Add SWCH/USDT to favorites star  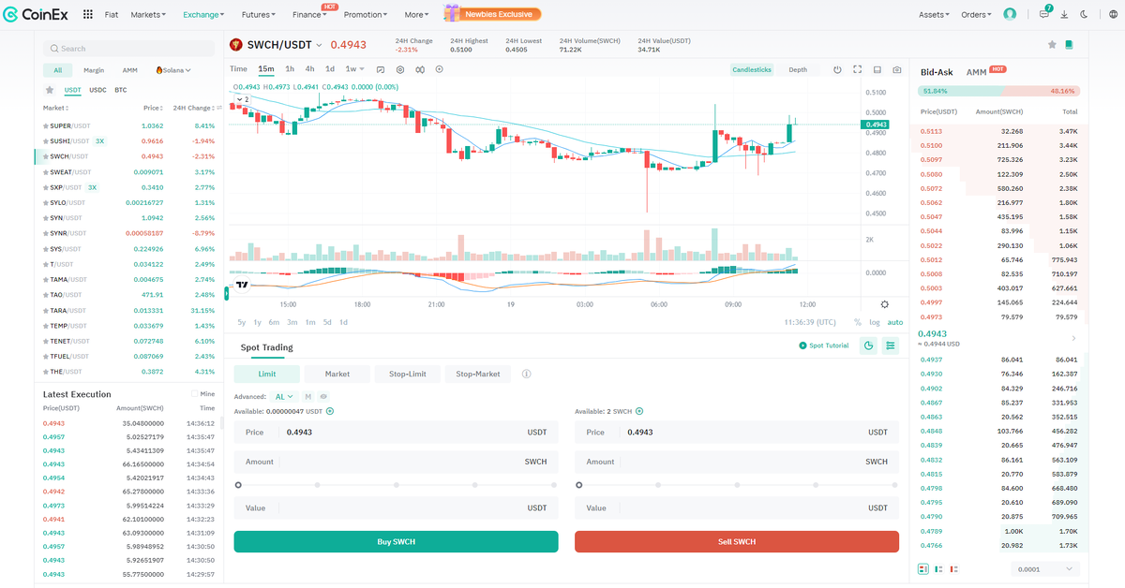click(x=1052, y=45)
